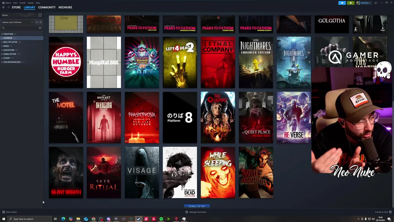This screenshot has height=222, width=394.
Task: Switch to Steam taskbar icon
Action: (x=139, y=219)
